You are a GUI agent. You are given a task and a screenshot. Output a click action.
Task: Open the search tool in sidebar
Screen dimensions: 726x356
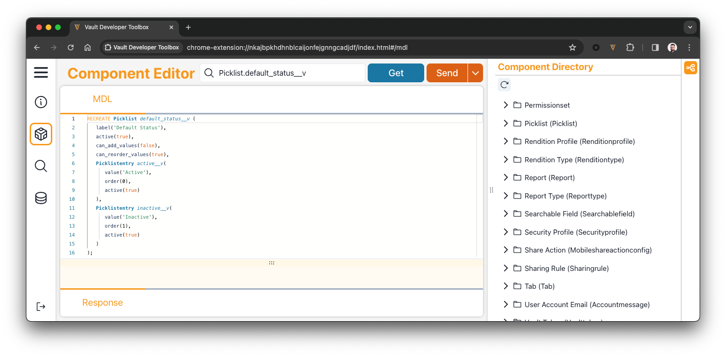pos(41,166)
